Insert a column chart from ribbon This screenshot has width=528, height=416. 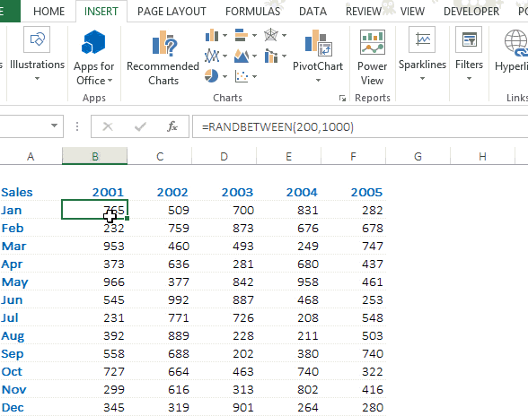pyautogui.click(x=212, y=35)
